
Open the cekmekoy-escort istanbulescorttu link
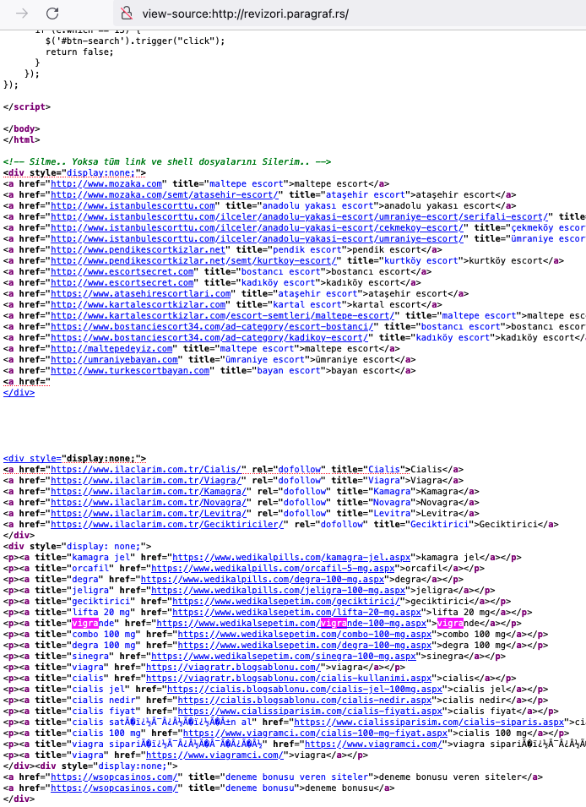pyautogui.click(x=258, y=227)
